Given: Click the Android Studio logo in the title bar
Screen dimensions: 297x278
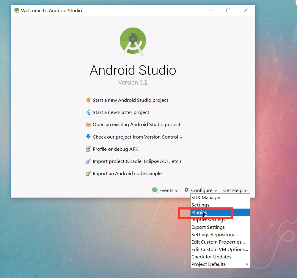Looking at the screenshot, I should 17,10.
